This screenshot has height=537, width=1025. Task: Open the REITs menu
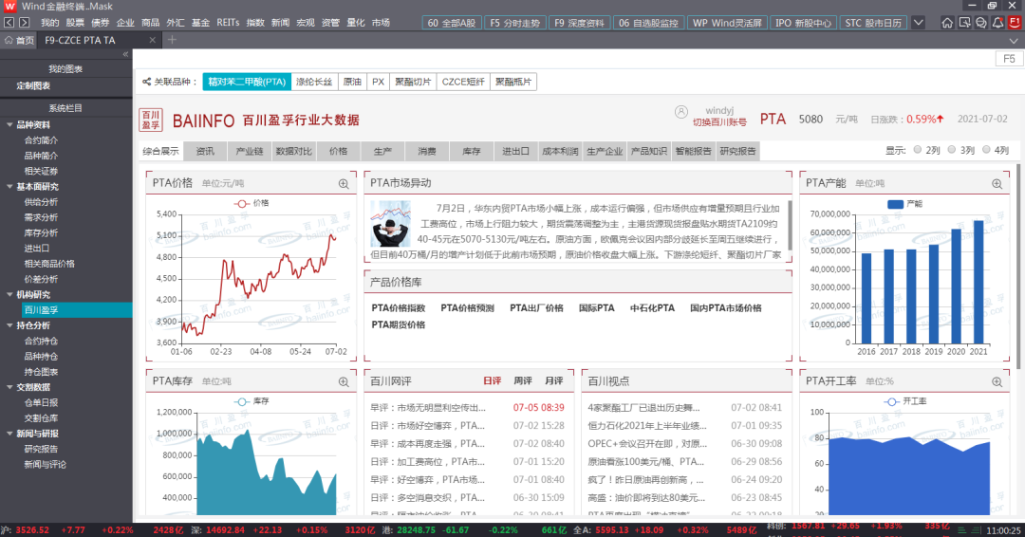click(228, 22)
